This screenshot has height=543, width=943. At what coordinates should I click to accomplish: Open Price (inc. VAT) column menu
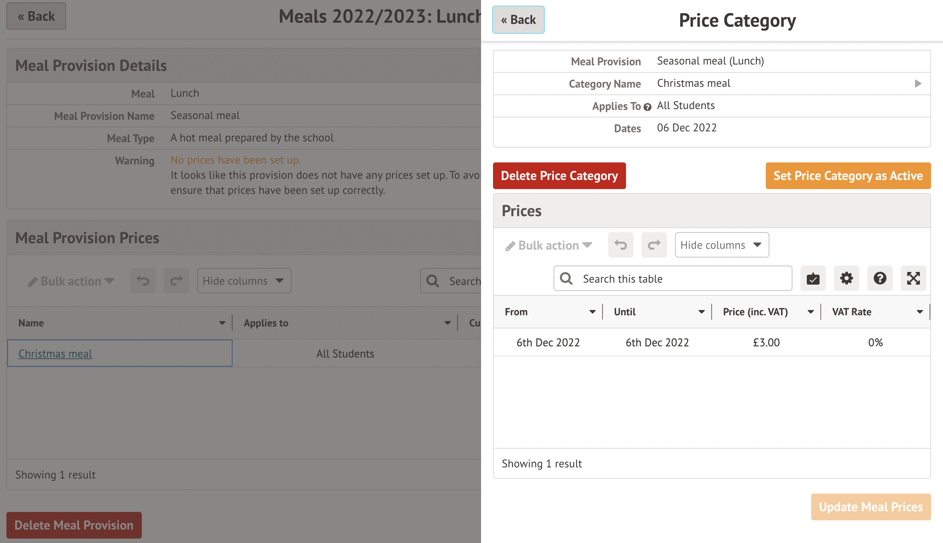pos(810,312)
